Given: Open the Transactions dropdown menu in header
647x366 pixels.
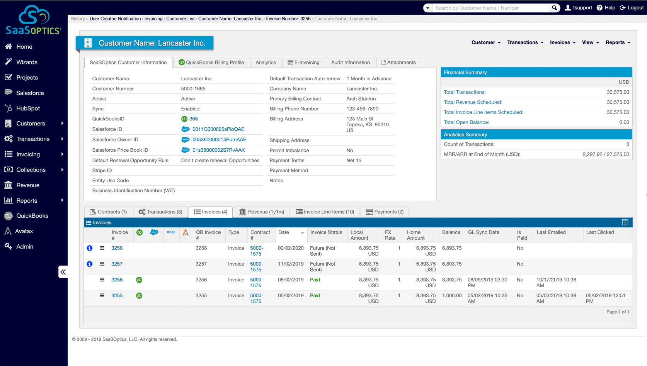Looking at the screenshot, I should (x=525, y=42).
